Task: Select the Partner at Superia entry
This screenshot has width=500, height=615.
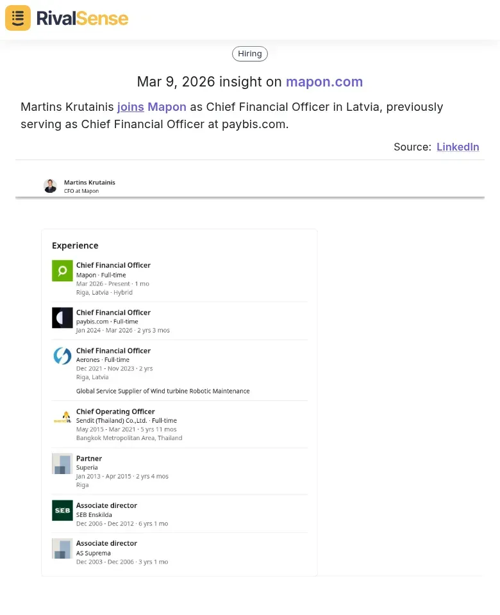Action: tap(89, 458)
